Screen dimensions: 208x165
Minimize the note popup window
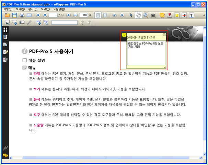coord(164,35)
